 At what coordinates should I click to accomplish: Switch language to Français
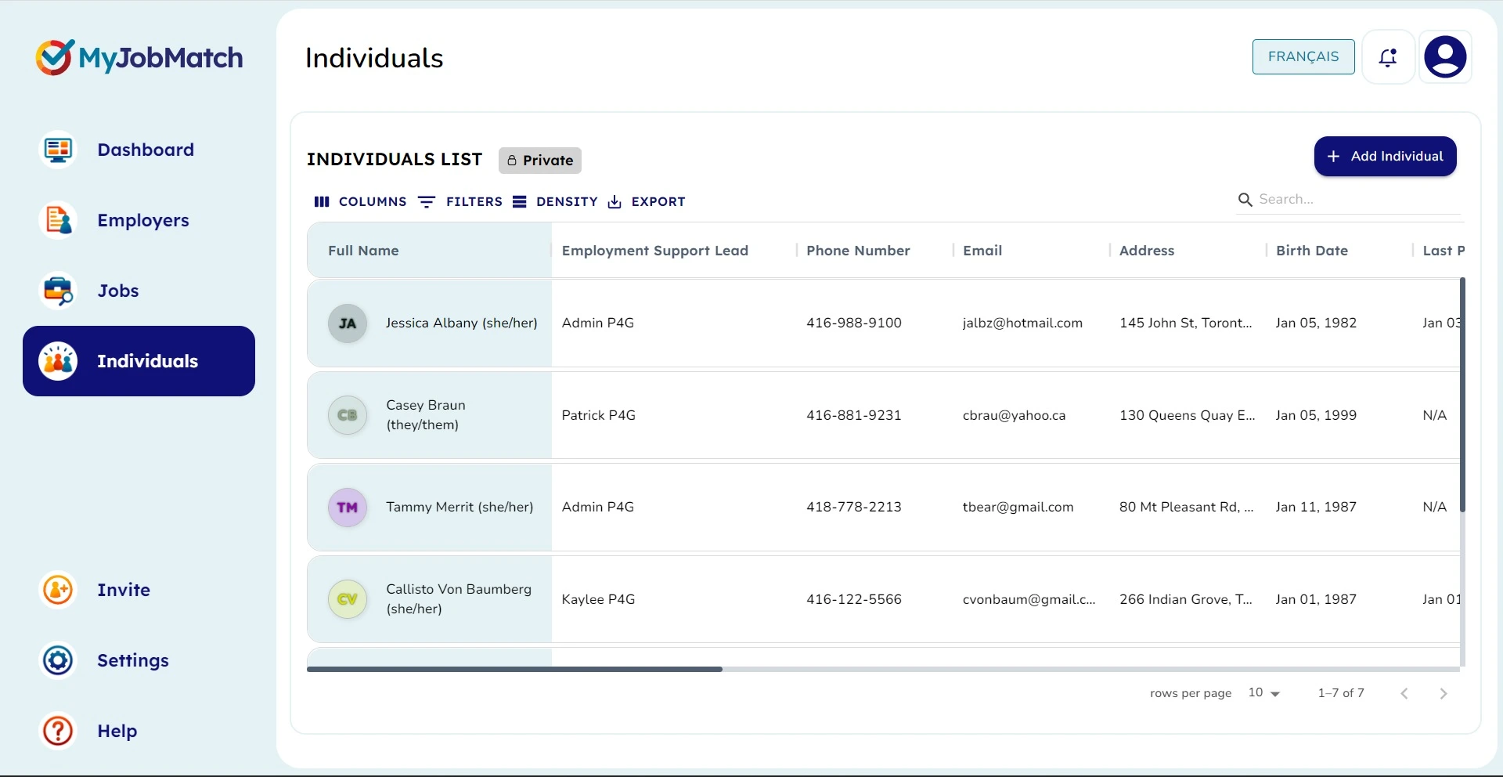1303,57
